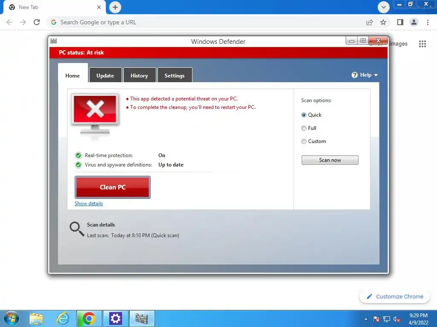
Task: Click the Action Center flag tray icon
Action: pyautogui.click(x=376, y=319)
